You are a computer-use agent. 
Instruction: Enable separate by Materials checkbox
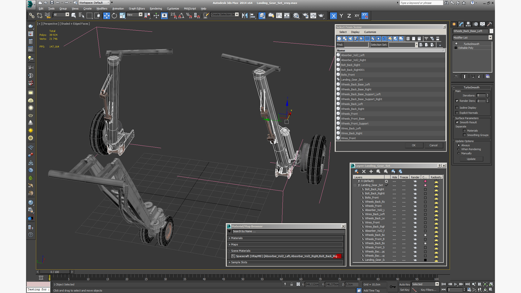pyautogui.click(x=465, y=131)
